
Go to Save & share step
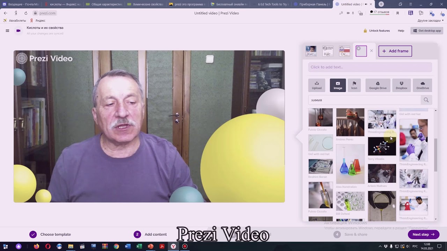[x=350, y=234]
